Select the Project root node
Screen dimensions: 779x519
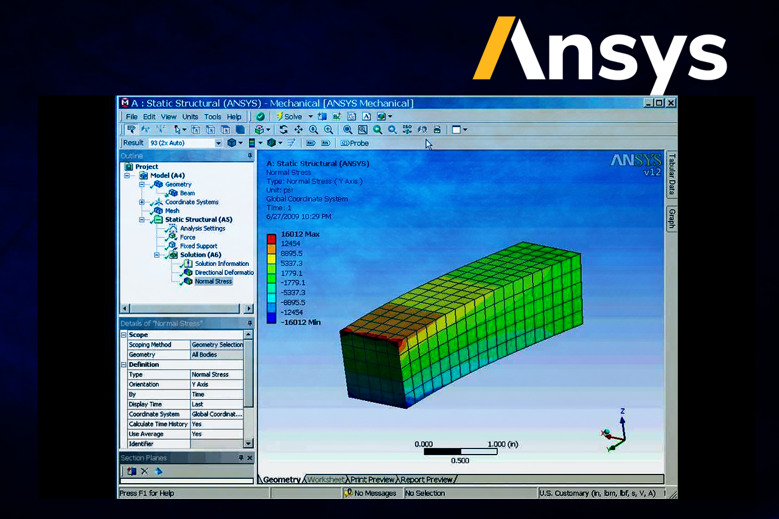[x=147, y=167]
